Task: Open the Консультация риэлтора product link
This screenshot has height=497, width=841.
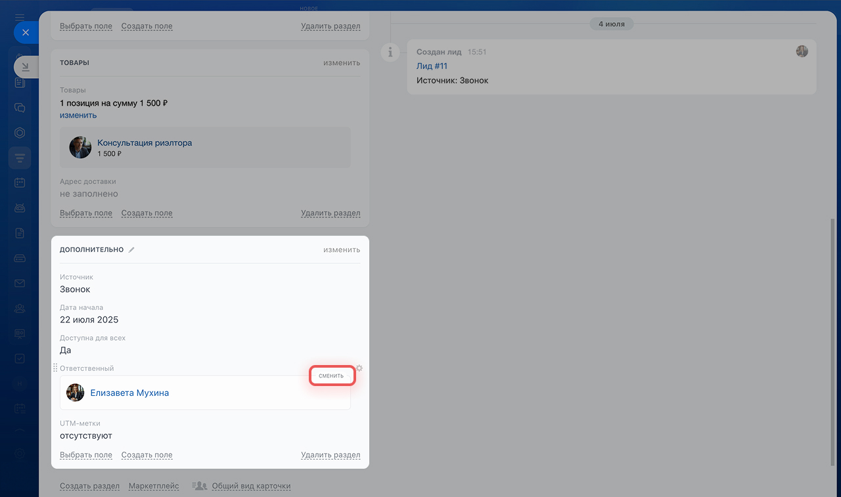Action: pyautogui.click(x=145, y=142)
